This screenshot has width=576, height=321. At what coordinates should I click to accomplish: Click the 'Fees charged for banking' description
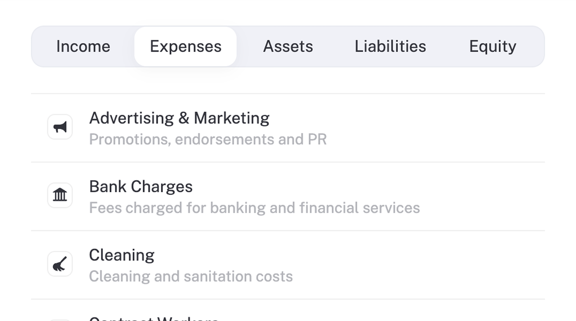coord(254,208)
